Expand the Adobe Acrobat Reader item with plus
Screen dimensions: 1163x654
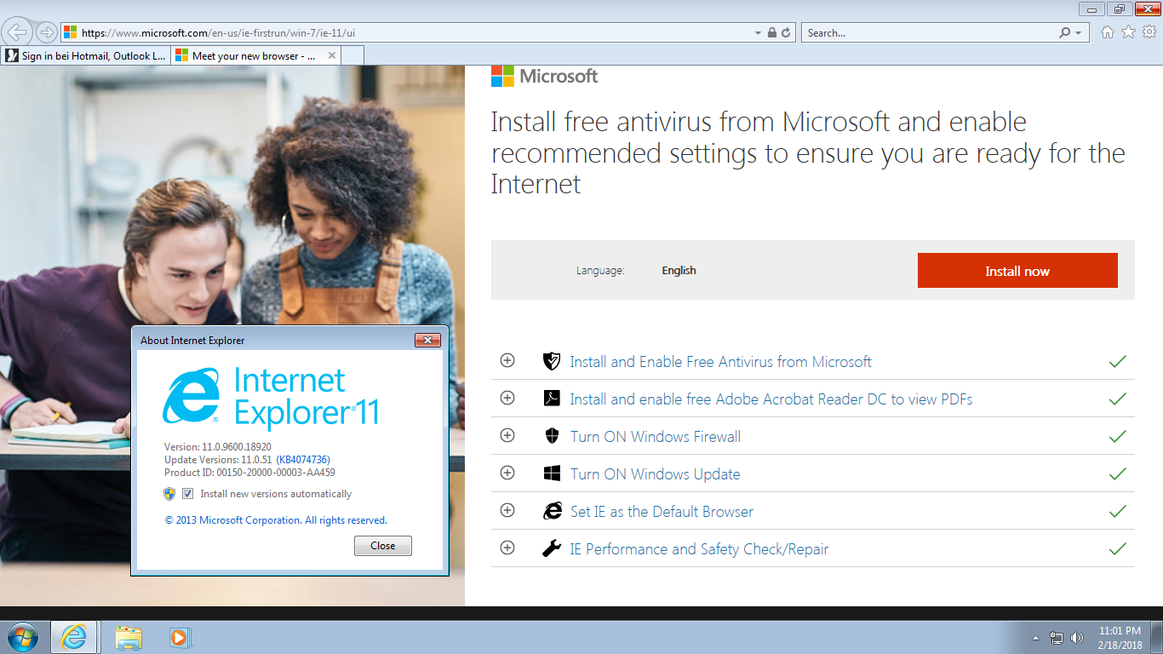click(x=507, y=398)
